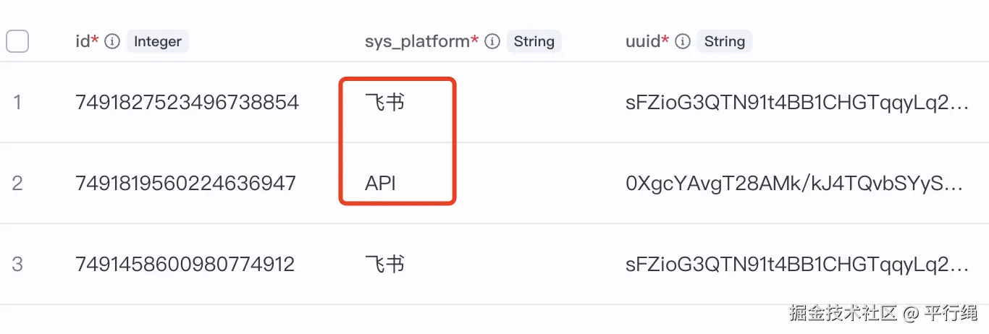989x334 pixels.
Task: Select the 飞书 cell in row 3
Action: [384, 265]
